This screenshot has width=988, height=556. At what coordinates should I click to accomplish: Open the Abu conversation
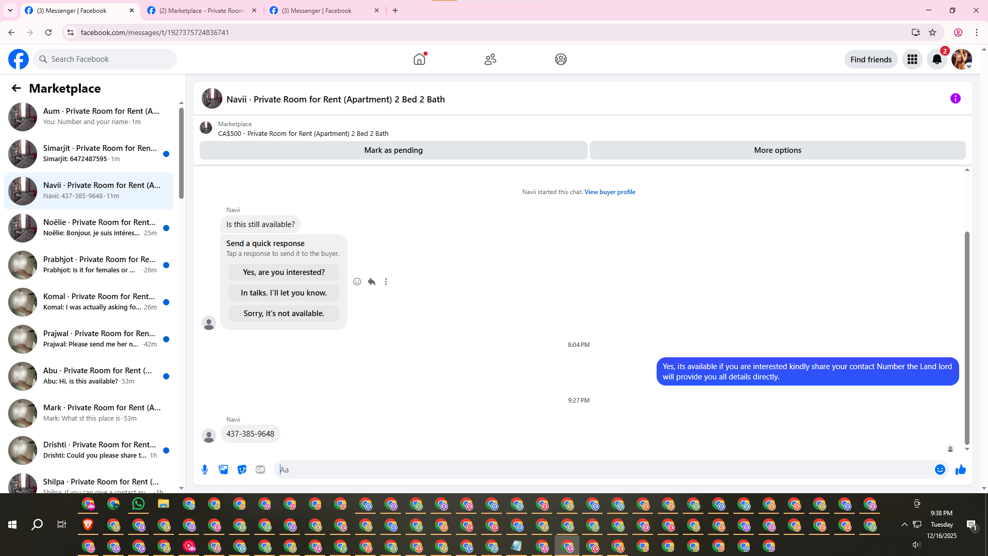pos(89,376)
